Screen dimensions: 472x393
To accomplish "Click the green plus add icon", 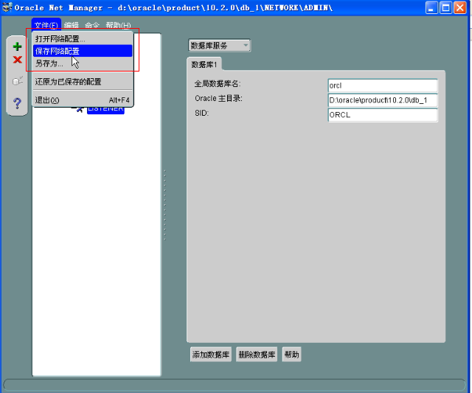I will 17,46.
